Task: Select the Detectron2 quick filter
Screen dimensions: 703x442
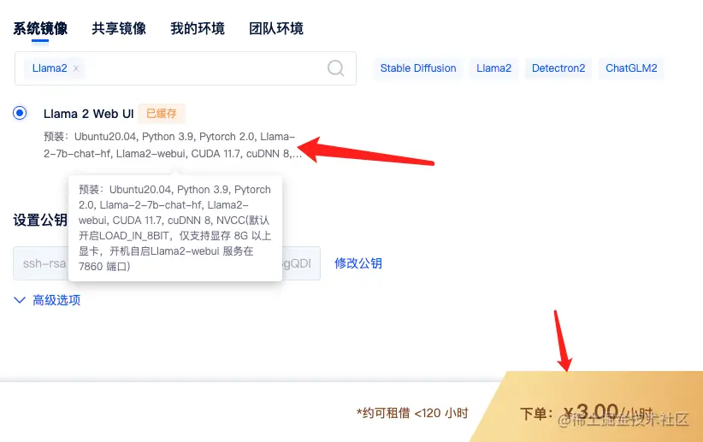Action: coord(558,68)
